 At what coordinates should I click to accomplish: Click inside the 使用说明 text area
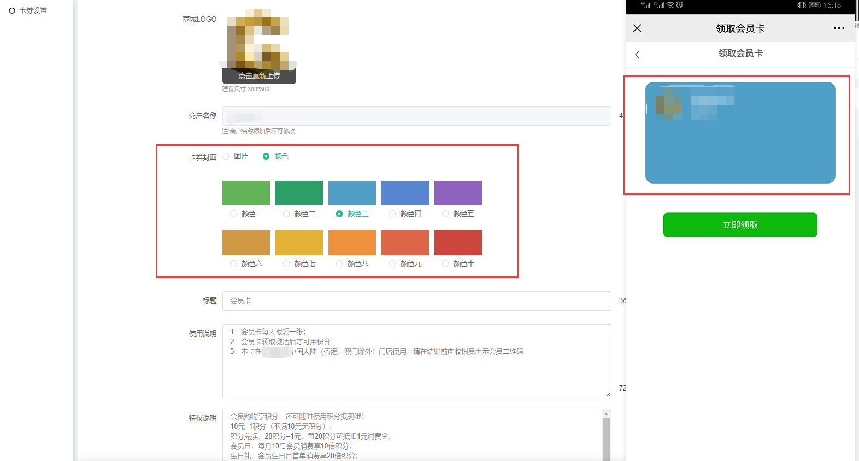(416, 371)
